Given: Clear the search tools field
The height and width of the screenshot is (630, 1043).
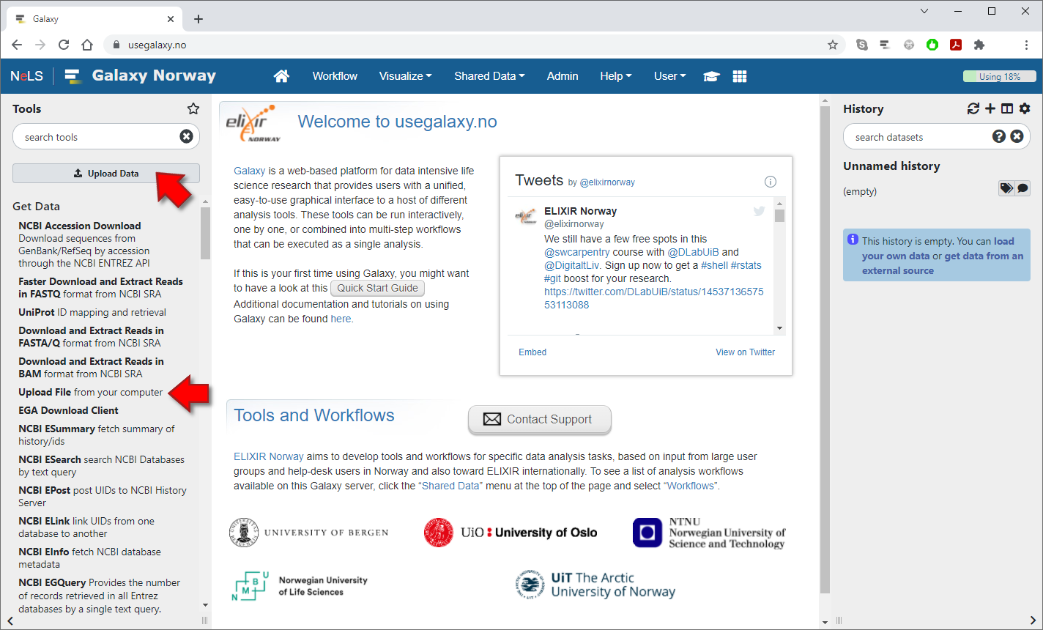Looking at the screenshot, I should coord(186,136).
